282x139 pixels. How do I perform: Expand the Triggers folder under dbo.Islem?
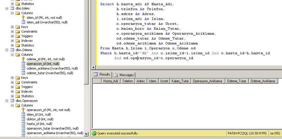point(12,36)
